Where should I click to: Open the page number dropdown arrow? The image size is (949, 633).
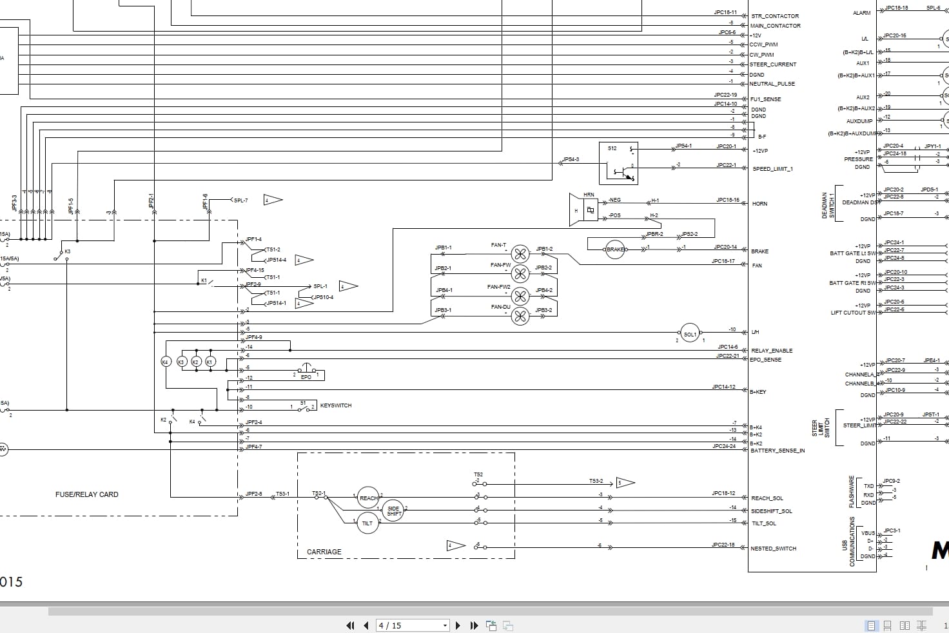(445, 625)
